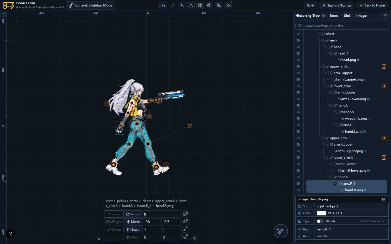Click the import (download arrow) icon
391x244 pixels.
(182, 5)
